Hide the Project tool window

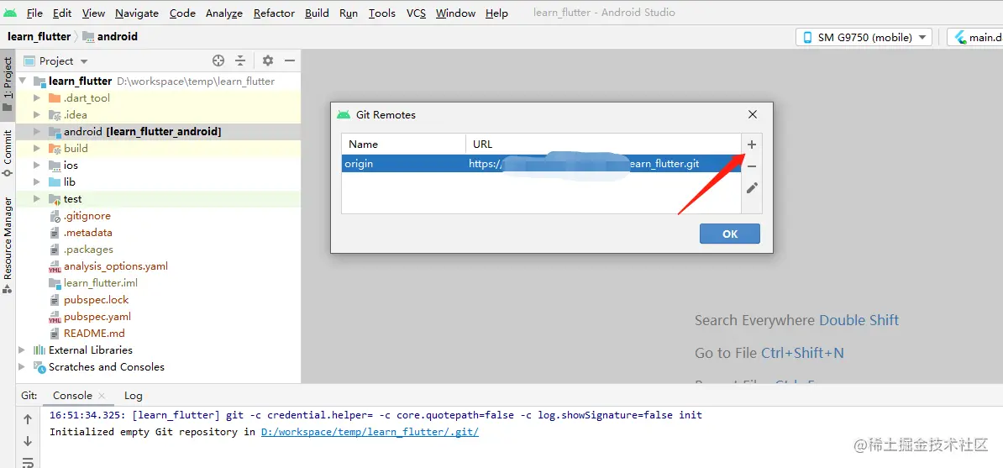pyautogui.click(x=290, y=60)
